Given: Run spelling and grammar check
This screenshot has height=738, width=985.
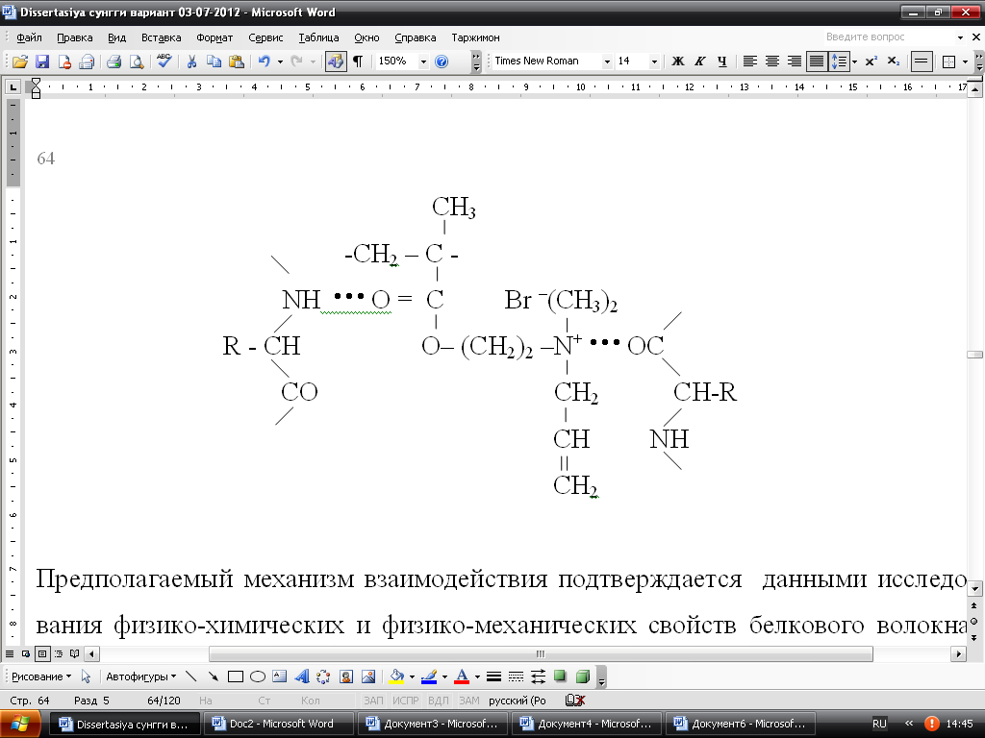Looking at the screenshot, I should [x=164, y=61].
